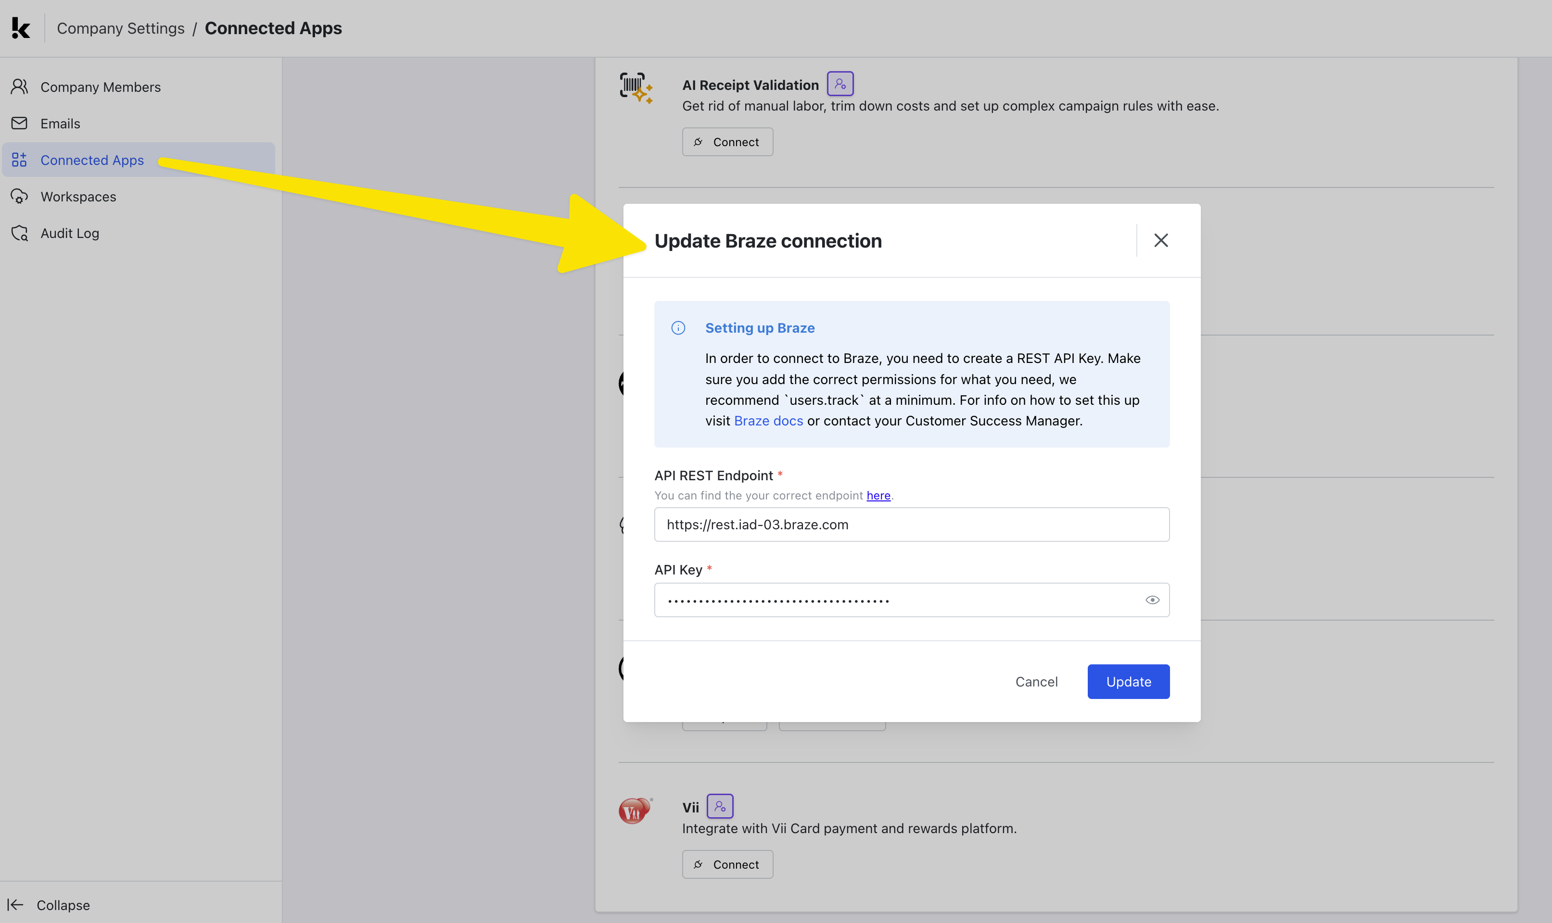Select the Workspaces cloud icon

click(19, 196)
